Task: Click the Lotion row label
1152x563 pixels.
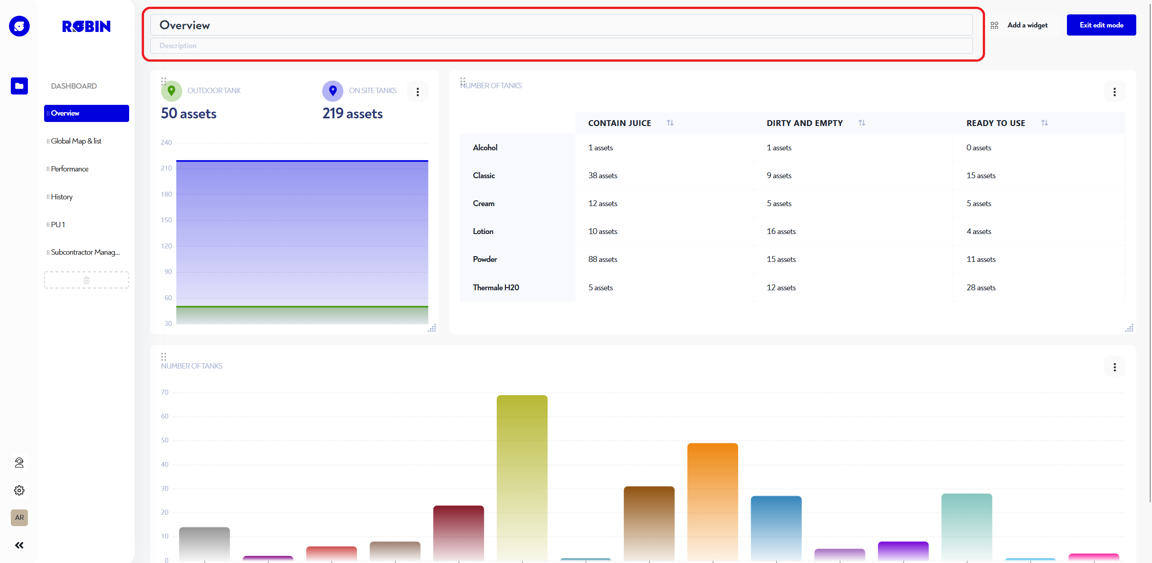Action: tap(483, 231)
